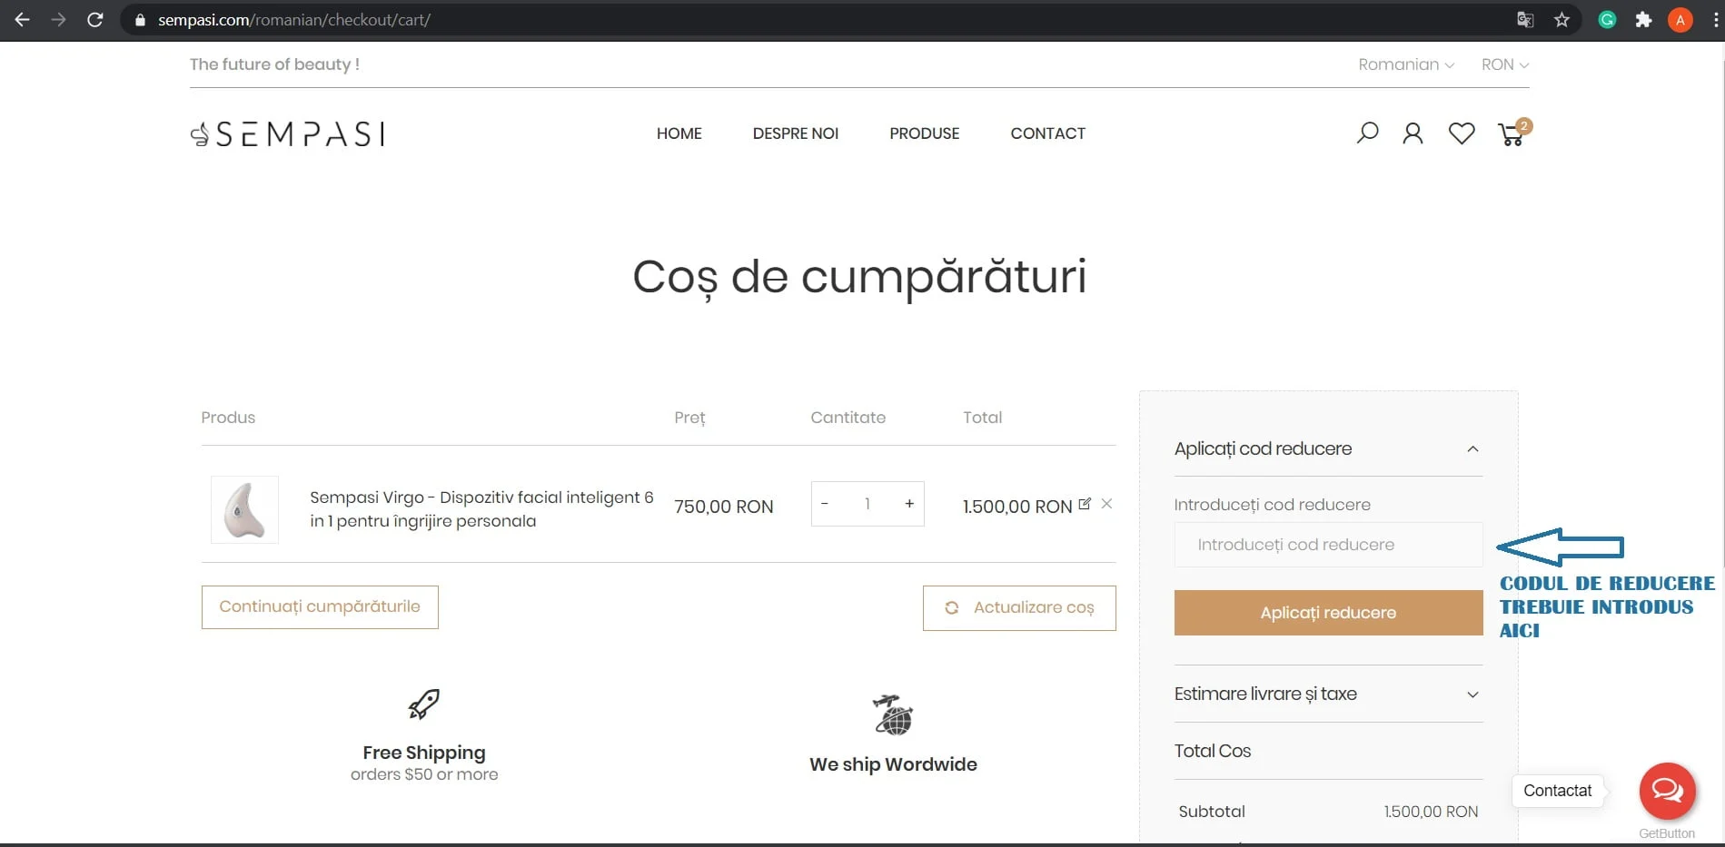Open the search magnifier icon
Screen dimensions: 1725x847
pos(1367,133)
